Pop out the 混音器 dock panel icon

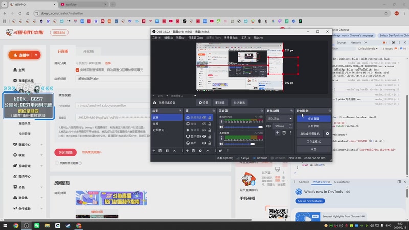click(x=262, y=111)
